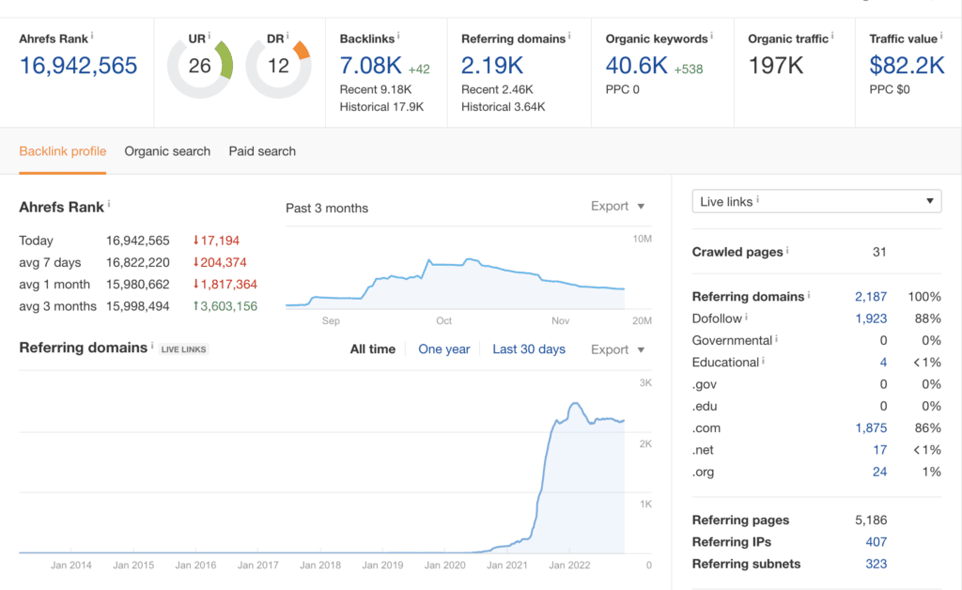The width and height of the screenshot is (962, 590).
Task: Click info icon beside Organic keywords
Action: (712, 37)
